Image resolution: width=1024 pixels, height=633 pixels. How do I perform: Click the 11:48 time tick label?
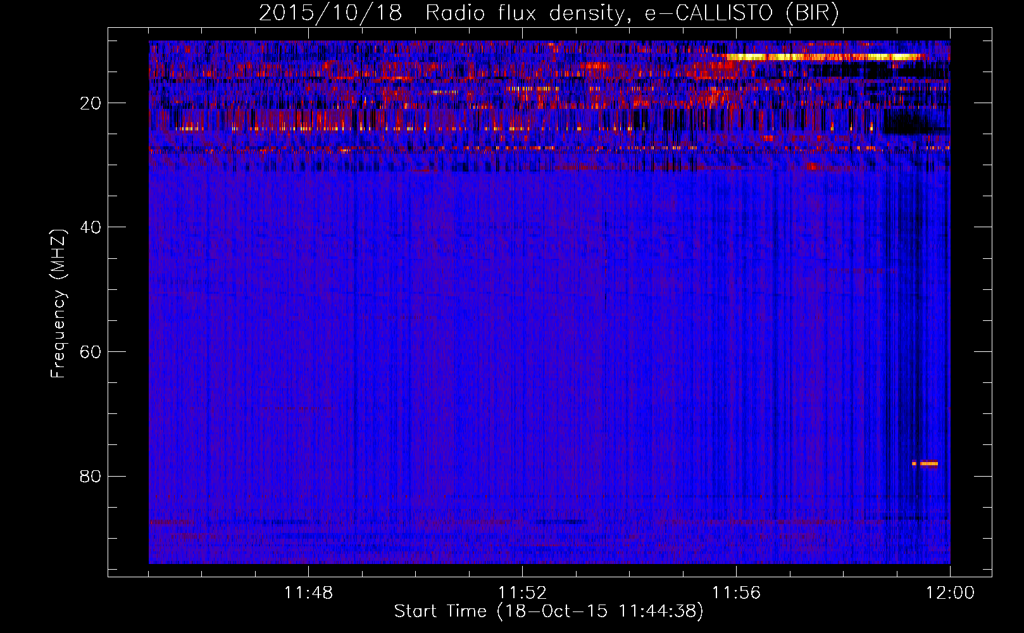[308, 593]
